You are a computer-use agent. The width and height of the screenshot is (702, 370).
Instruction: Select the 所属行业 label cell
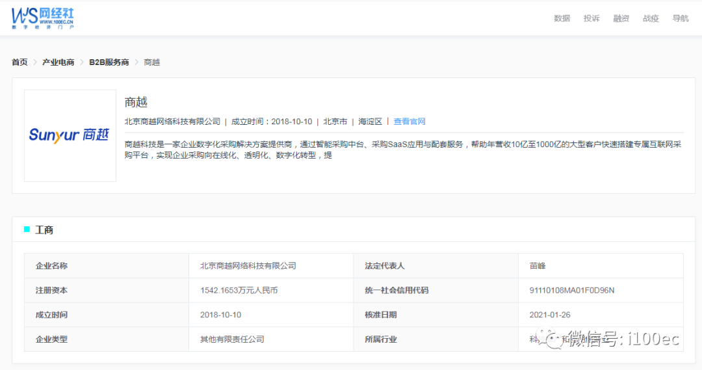(x=436, y=339)
